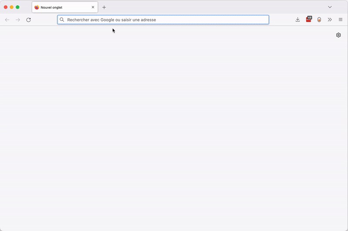Open a new tab with plus button
Screen dimensions: 348x231
pos(104,7)
